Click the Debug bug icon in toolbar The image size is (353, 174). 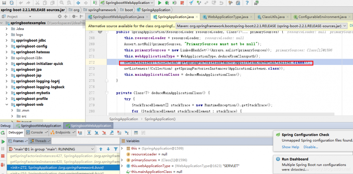167,3
